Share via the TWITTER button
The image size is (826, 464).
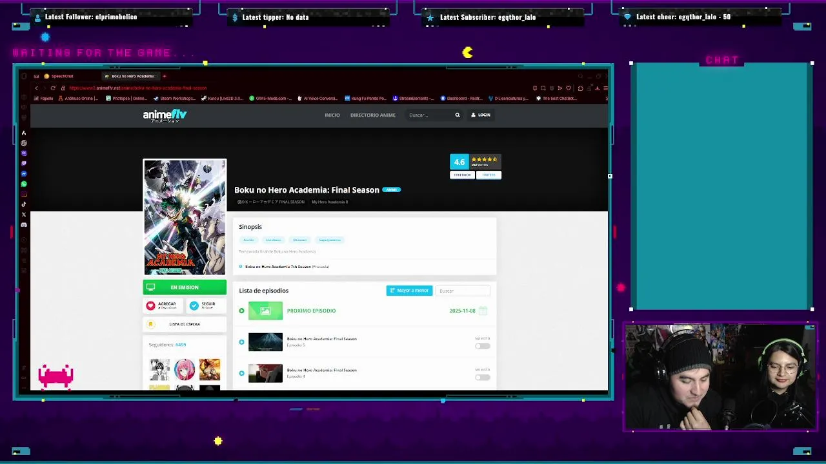pyautogui.click(x=489, y=175)
